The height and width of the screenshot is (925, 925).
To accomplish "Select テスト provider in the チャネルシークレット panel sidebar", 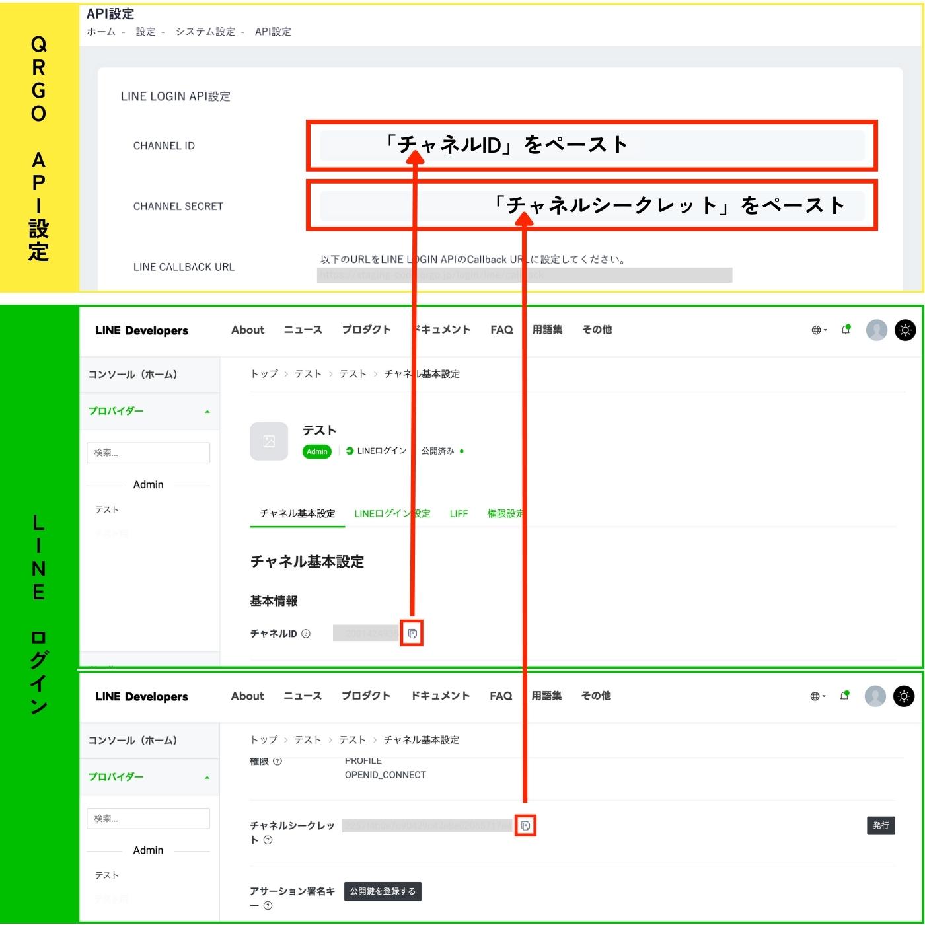I will pyautogui.click(x=107, y=875).
